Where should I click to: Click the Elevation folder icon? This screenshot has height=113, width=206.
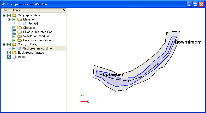(x=20, y=19)
